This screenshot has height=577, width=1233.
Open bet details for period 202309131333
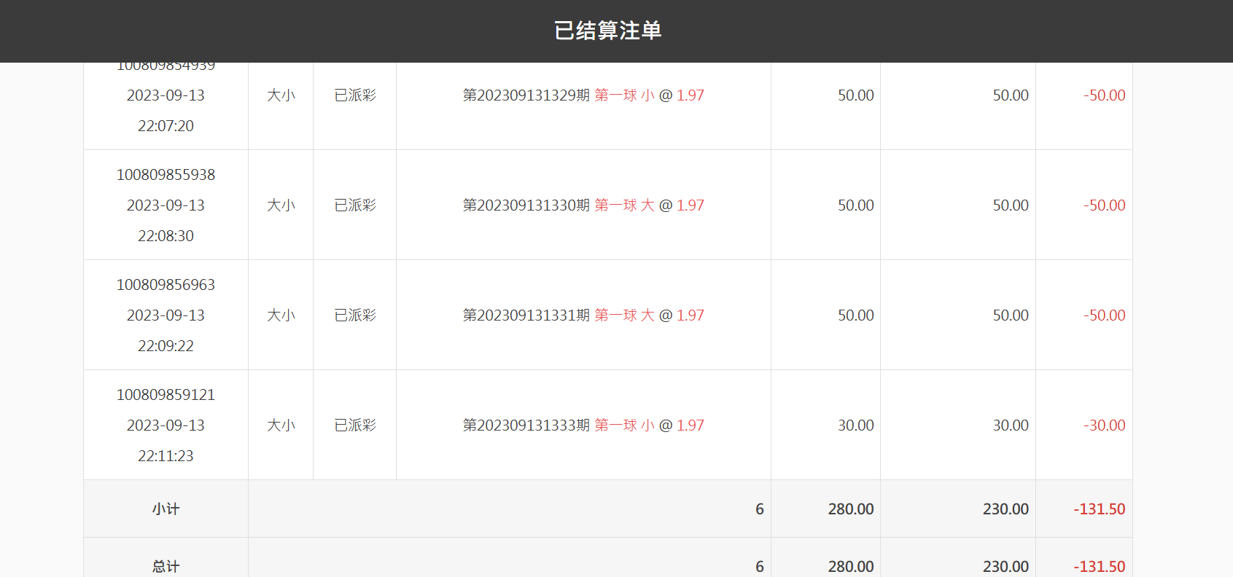(x=583, y=425)
